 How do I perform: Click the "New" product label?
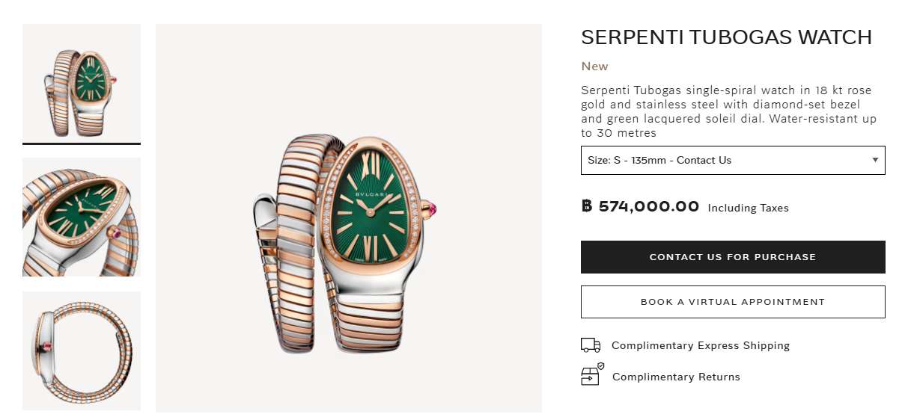595,67
